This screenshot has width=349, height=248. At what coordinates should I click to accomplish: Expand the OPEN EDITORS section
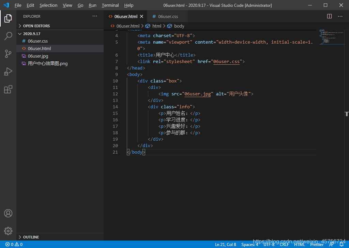[60, 26]
